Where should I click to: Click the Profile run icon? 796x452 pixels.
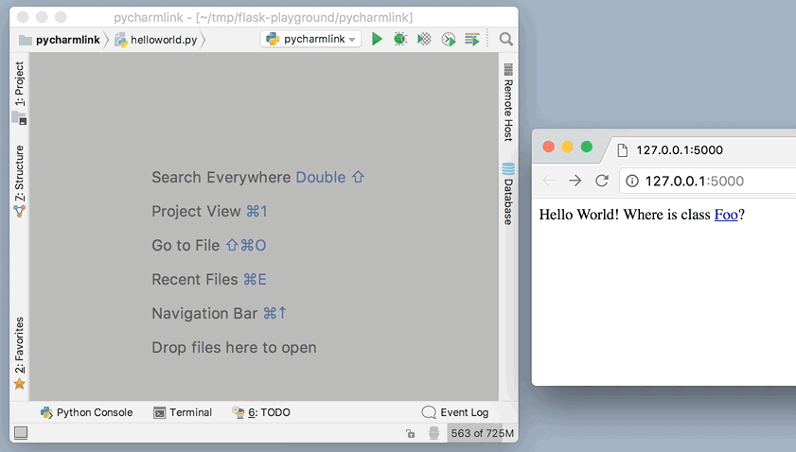point(449,39)
